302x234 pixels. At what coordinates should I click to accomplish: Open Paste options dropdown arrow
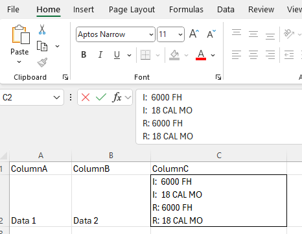point(19,62)
